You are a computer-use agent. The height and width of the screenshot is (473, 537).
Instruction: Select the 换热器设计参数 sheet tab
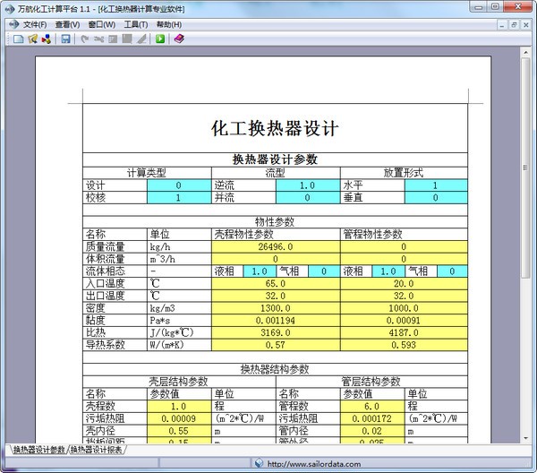pos(38,450)
